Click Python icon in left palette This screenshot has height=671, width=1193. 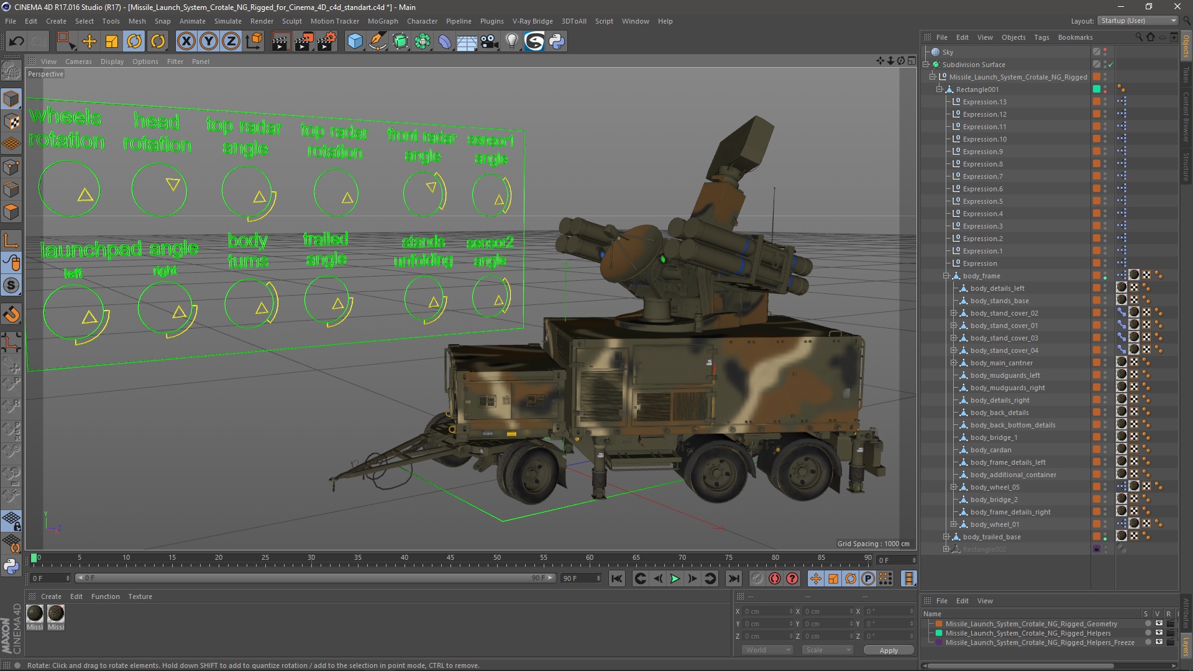11,566
